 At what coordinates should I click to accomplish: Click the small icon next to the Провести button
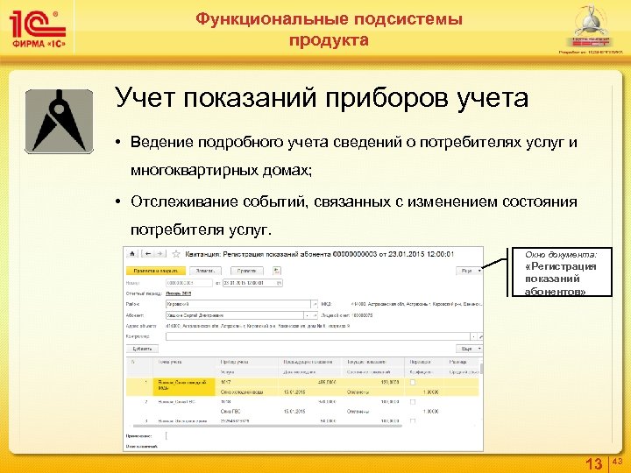point(276,271)
